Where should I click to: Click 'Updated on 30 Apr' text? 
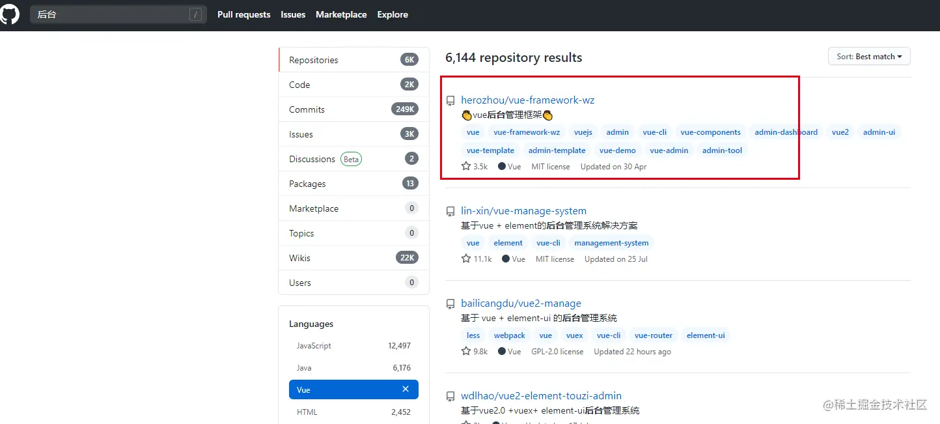coord(613,167)
